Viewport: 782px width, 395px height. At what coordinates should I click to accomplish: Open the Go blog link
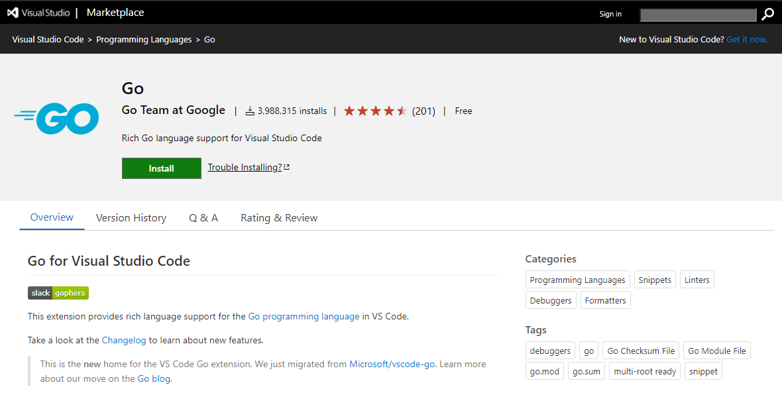[x=154, y=378]
